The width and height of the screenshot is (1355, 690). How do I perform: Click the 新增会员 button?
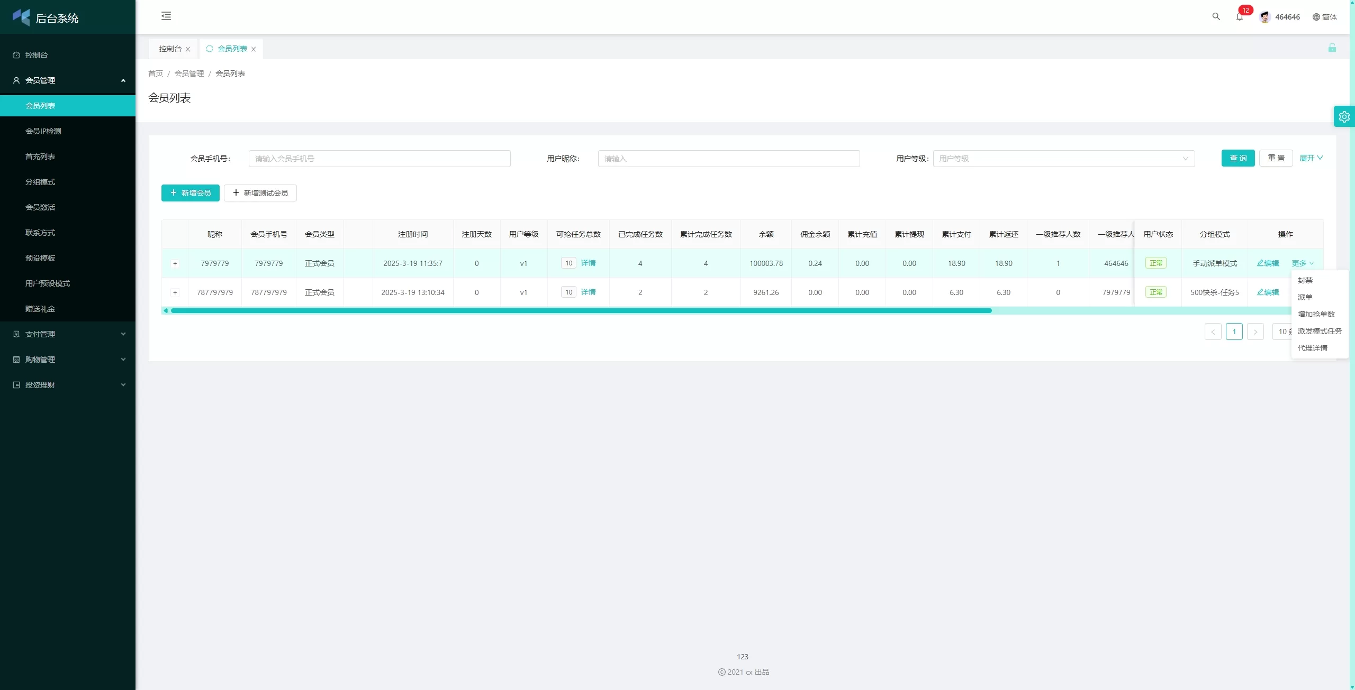click(x=190, y=193)
